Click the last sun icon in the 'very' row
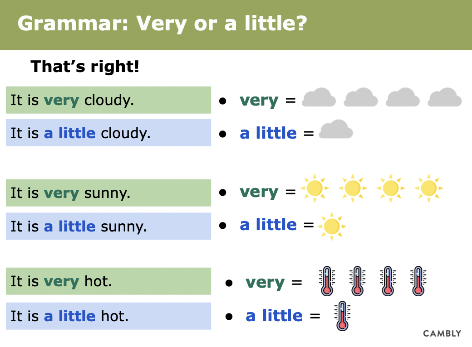The height and width of the screenshot is (347, 472). coord(428,188)
